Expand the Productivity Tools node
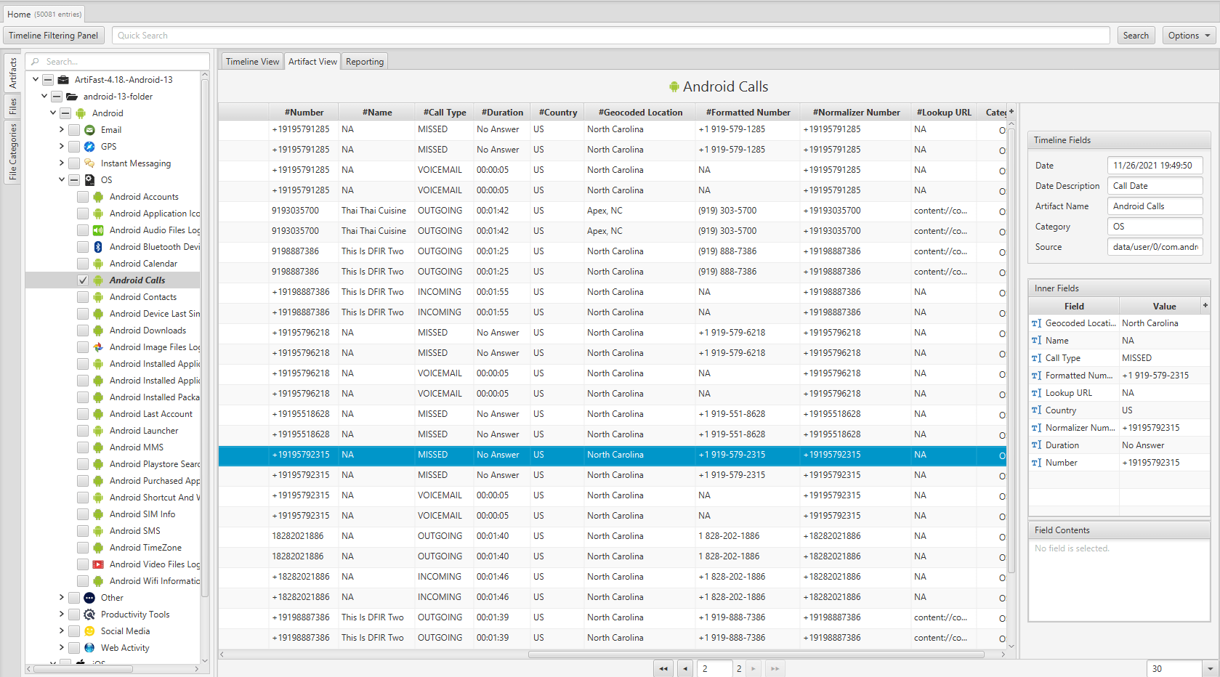This screenshot has width=1220, height=677. pos(62,614)
